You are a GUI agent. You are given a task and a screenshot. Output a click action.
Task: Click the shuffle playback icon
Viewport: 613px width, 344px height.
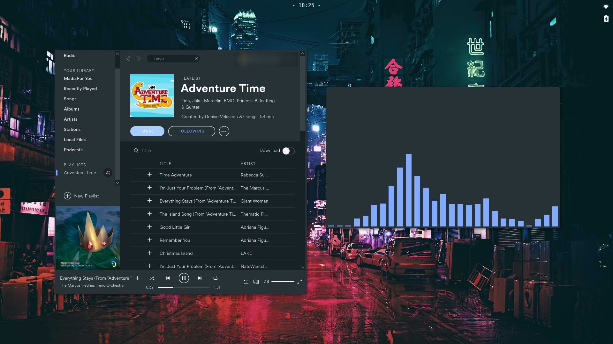coord(152,278)
